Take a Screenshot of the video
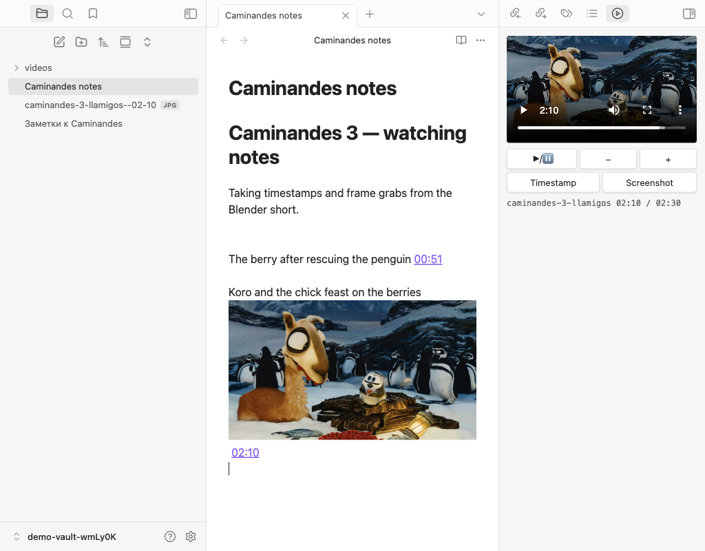Viewport: 705px width, 551px height. 649,183
